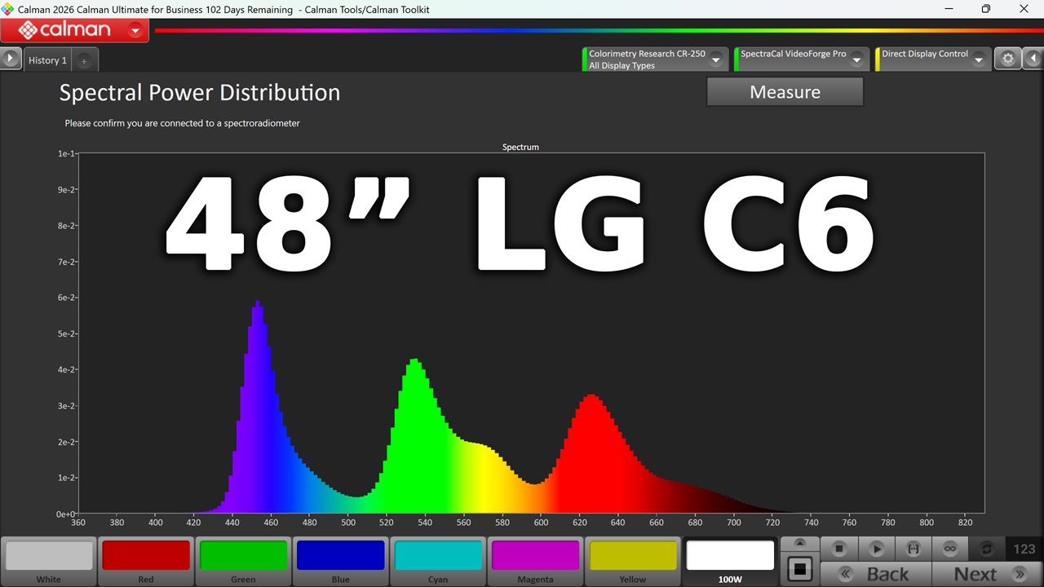Switch to the History 1 tab
1044x587 pixels.
tap(48, 60)
